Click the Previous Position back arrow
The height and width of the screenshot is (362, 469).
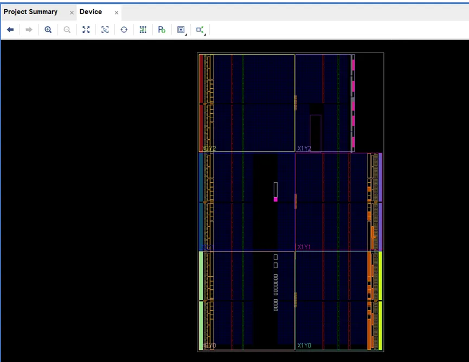point(10,30)
